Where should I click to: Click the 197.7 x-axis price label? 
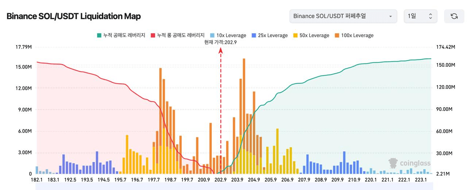pyautogui.click(x=154, y=180)
